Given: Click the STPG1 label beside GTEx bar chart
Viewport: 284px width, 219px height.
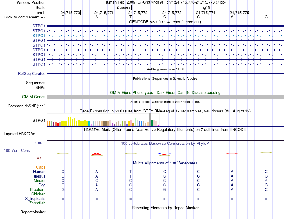Looking at the screenshot, I should pos(39,120).
